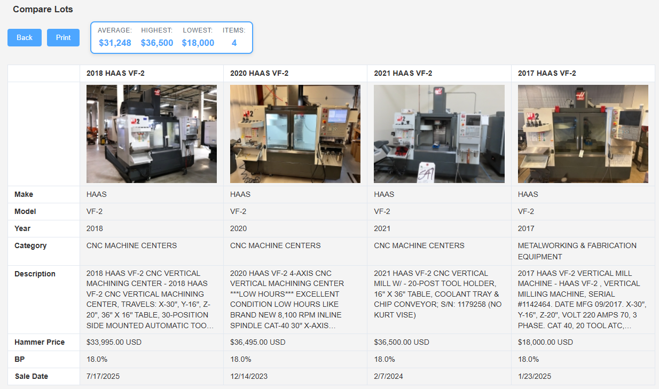Viewport: 659px width, 389px height.
Task: Click hammer price $33,995.00 USD
Action: [114, 342]
